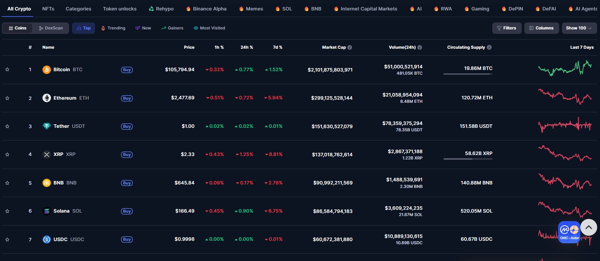Click Buy next to Solana

tap(127, 211)
